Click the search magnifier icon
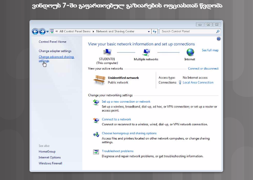This screenshot has height=180, width=253. pos(218,32)
